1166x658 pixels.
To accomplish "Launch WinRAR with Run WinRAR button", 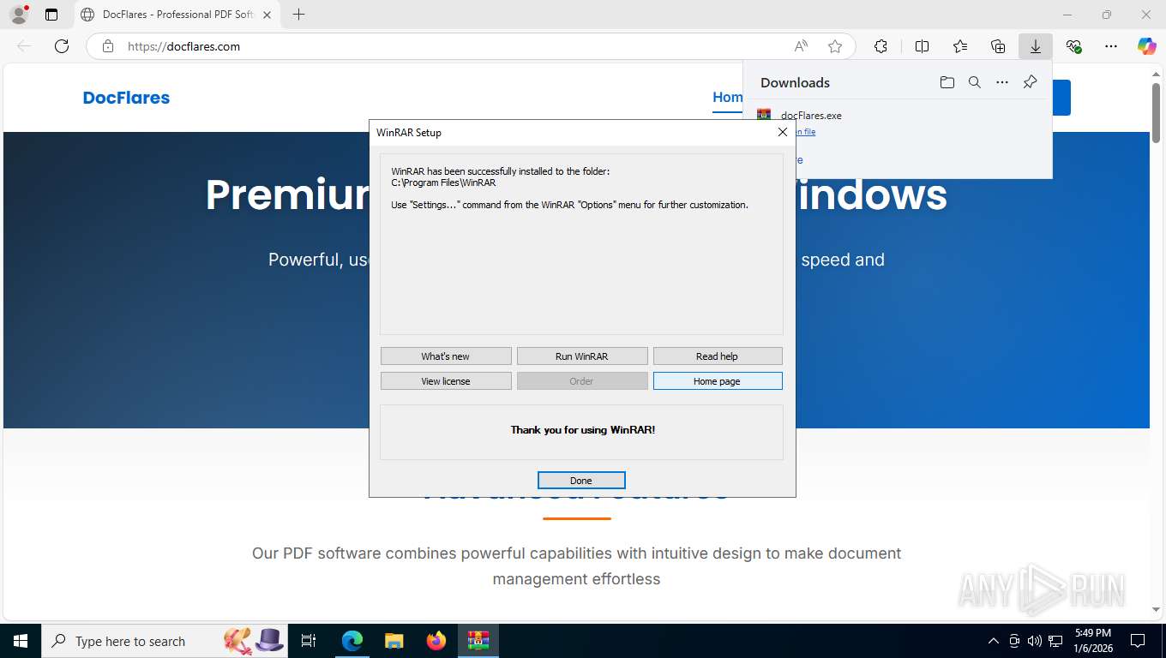I will pos(582,356).
